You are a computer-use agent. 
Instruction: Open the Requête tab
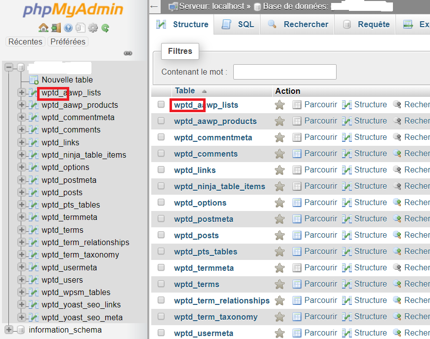(365, 24)
